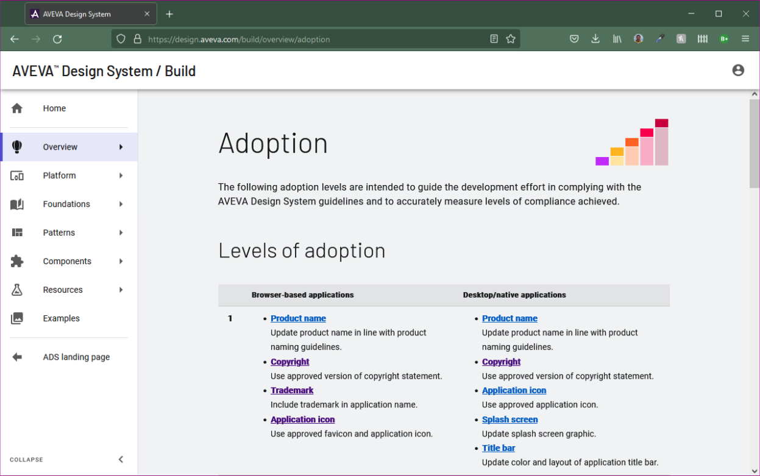Click the Pocket save icon
The image size is (760, 476).
click(x=574, y=39)
